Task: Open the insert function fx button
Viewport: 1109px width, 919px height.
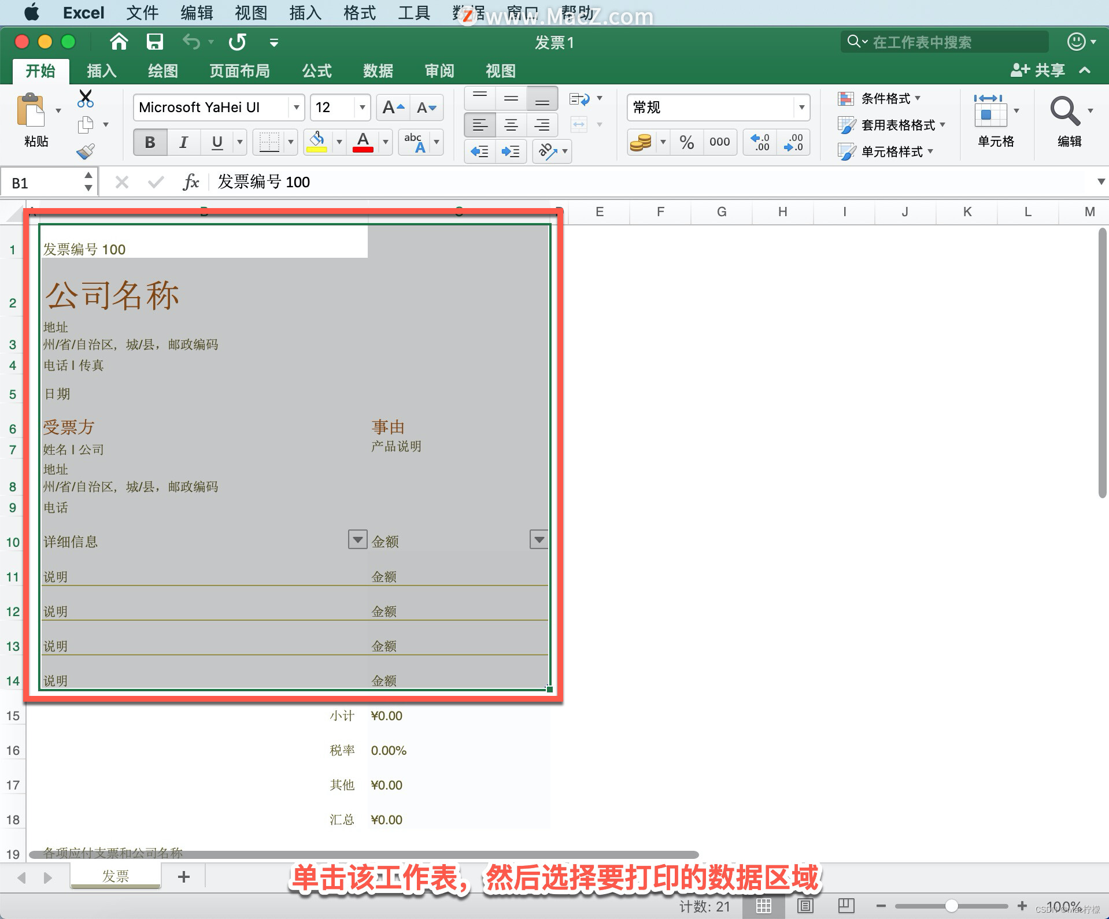Action: click(x=191, y=183)
